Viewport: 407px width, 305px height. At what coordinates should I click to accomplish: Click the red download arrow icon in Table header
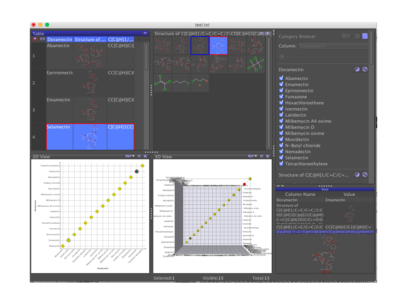(35, 39)
